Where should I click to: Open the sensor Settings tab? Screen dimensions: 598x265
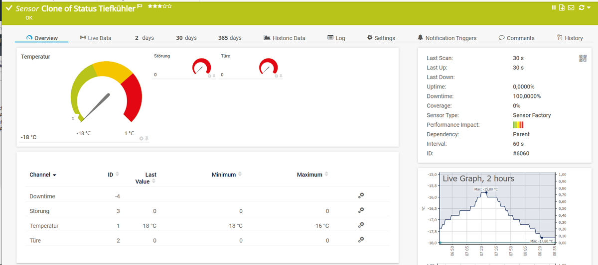tap(381, 38)
